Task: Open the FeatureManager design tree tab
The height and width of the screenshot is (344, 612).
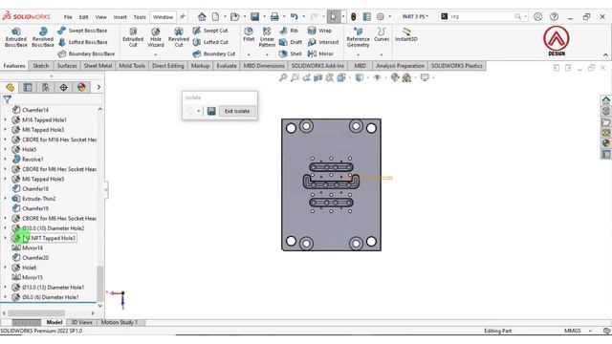Action: pyautogui.click(x=10, y=87)
